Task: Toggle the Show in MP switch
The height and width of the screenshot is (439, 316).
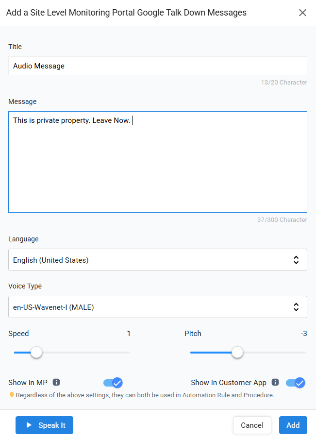Action: tap(113, 383)
